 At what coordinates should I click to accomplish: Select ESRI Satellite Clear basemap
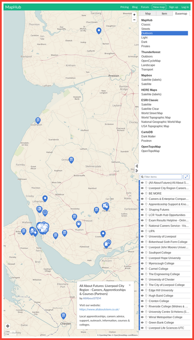[x=150, y=109]
